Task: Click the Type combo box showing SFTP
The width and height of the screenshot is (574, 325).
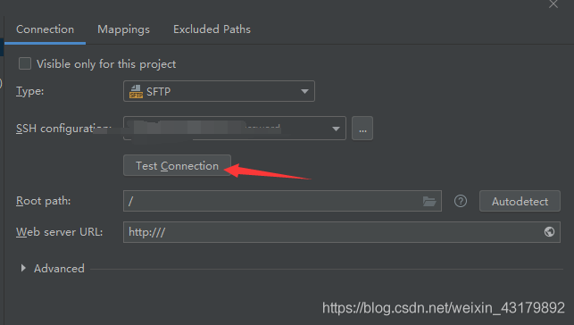Action: pyautogui.click(x=219, y=91)
